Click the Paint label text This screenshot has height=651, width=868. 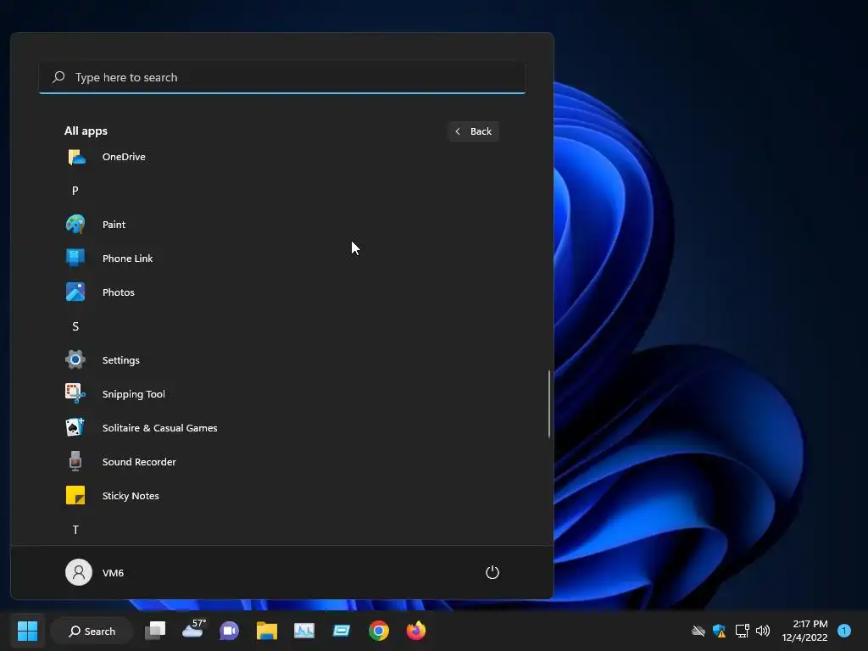[114, 224]
